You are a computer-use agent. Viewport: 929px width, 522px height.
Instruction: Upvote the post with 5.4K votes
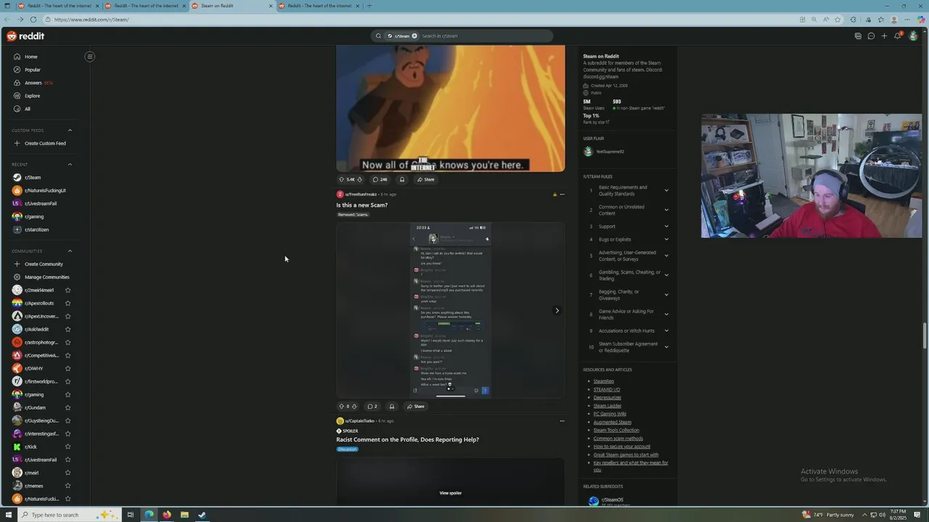tap(341, 179)
